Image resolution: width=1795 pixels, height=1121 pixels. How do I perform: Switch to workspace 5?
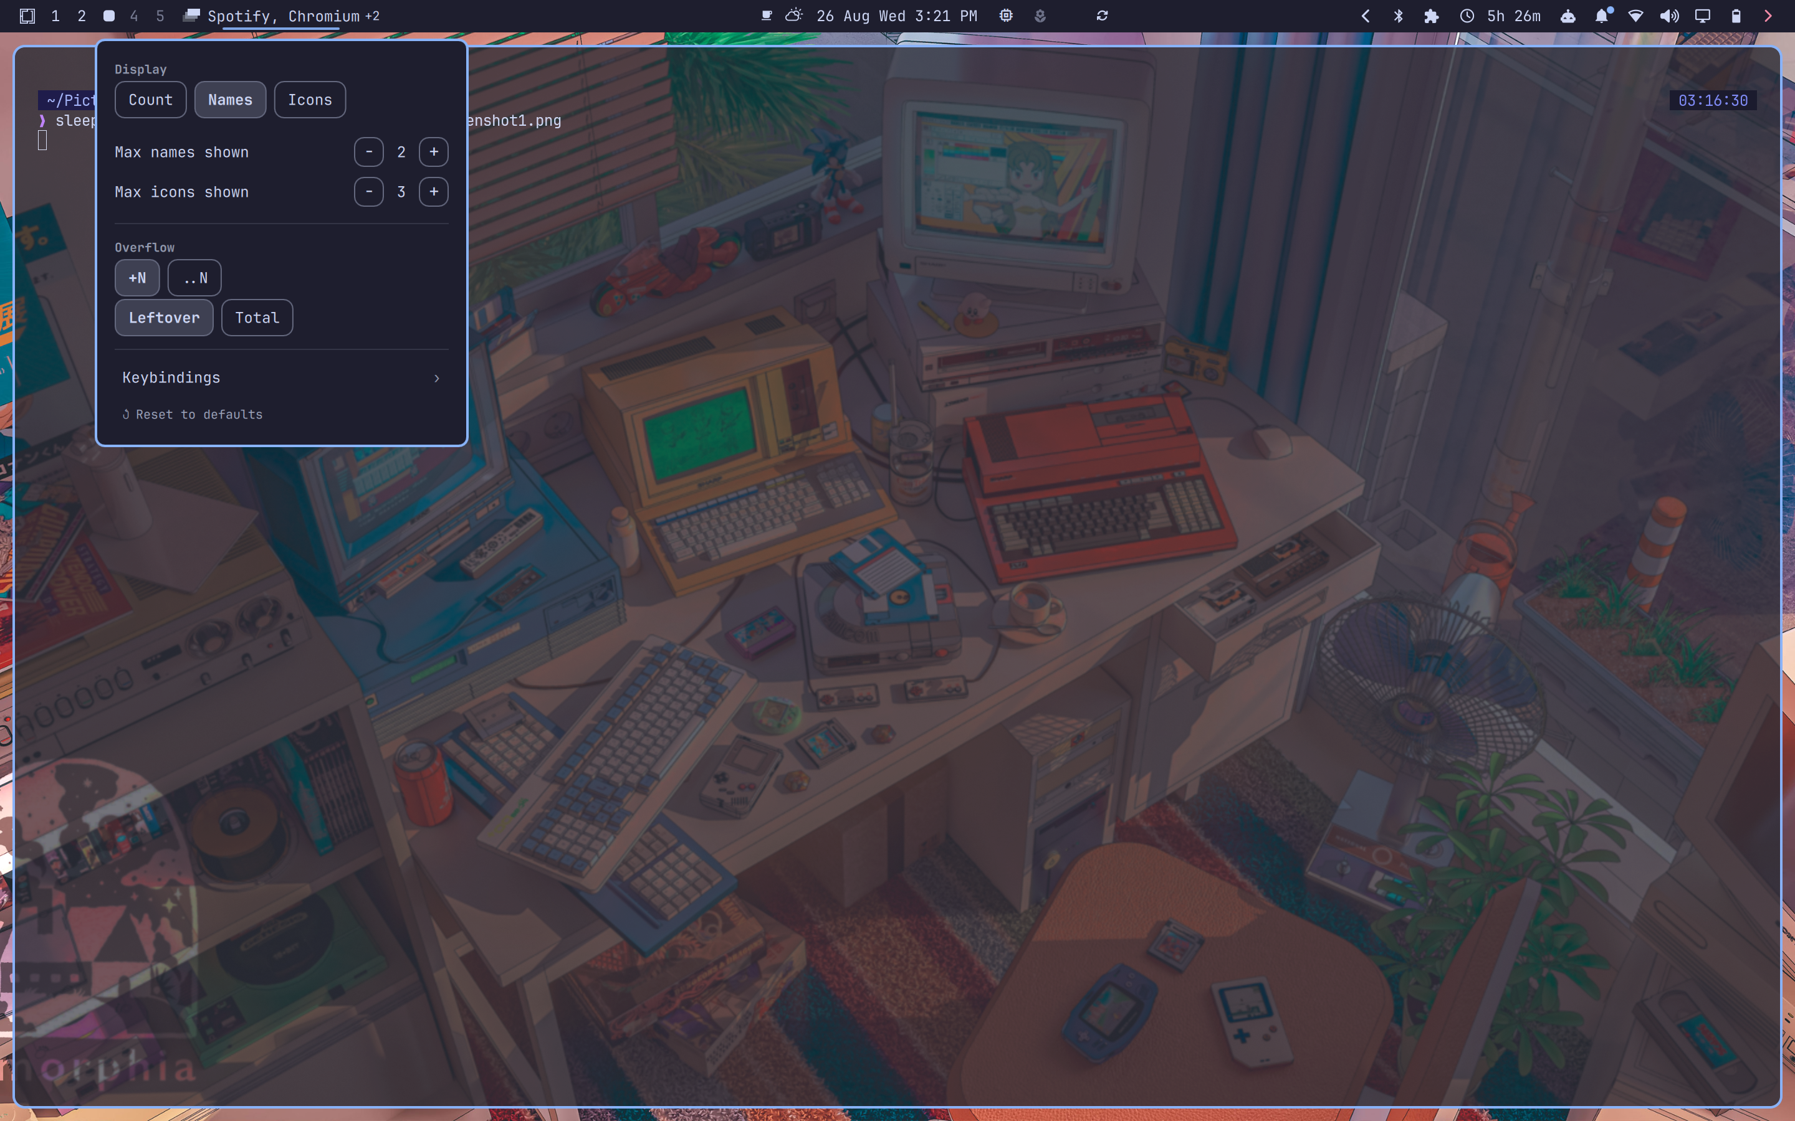coord(160,16)
